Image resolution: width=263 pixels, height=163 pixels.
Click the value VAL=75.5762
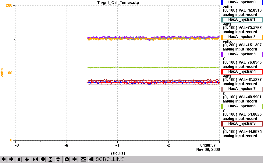pos(250,28)
